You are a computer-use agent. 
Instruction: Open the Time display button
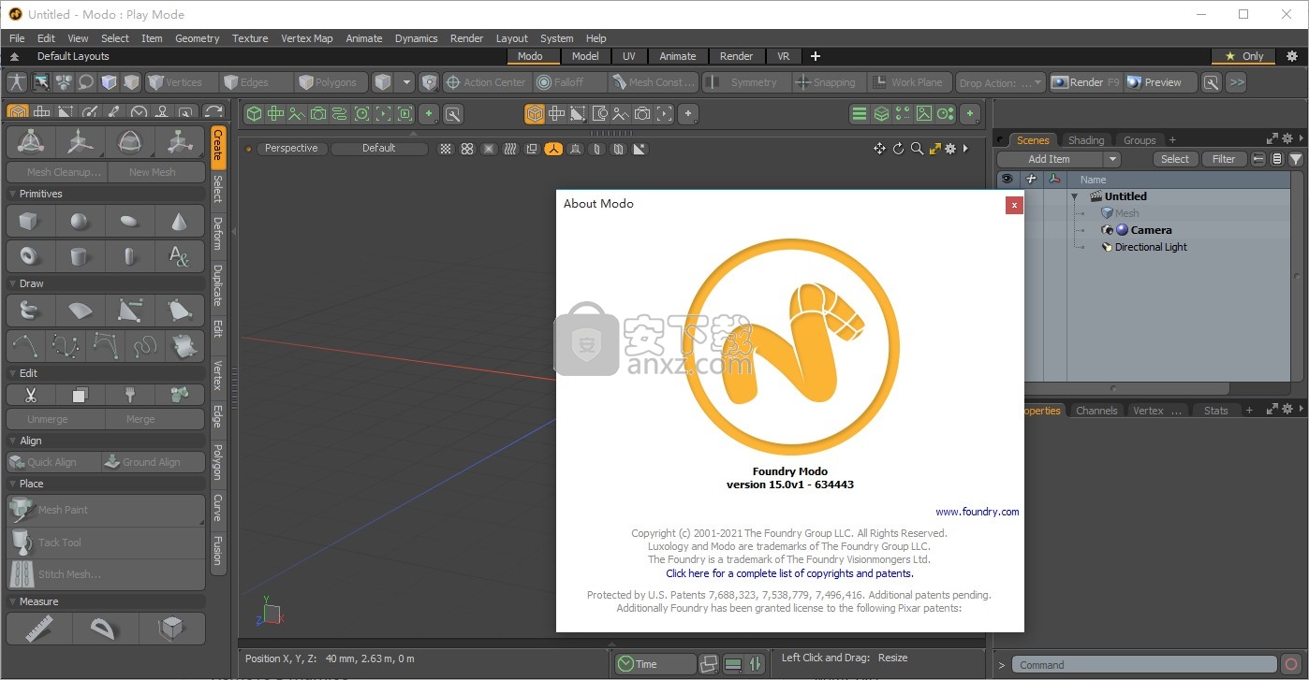pyautogui.click(x=654, y=664)
